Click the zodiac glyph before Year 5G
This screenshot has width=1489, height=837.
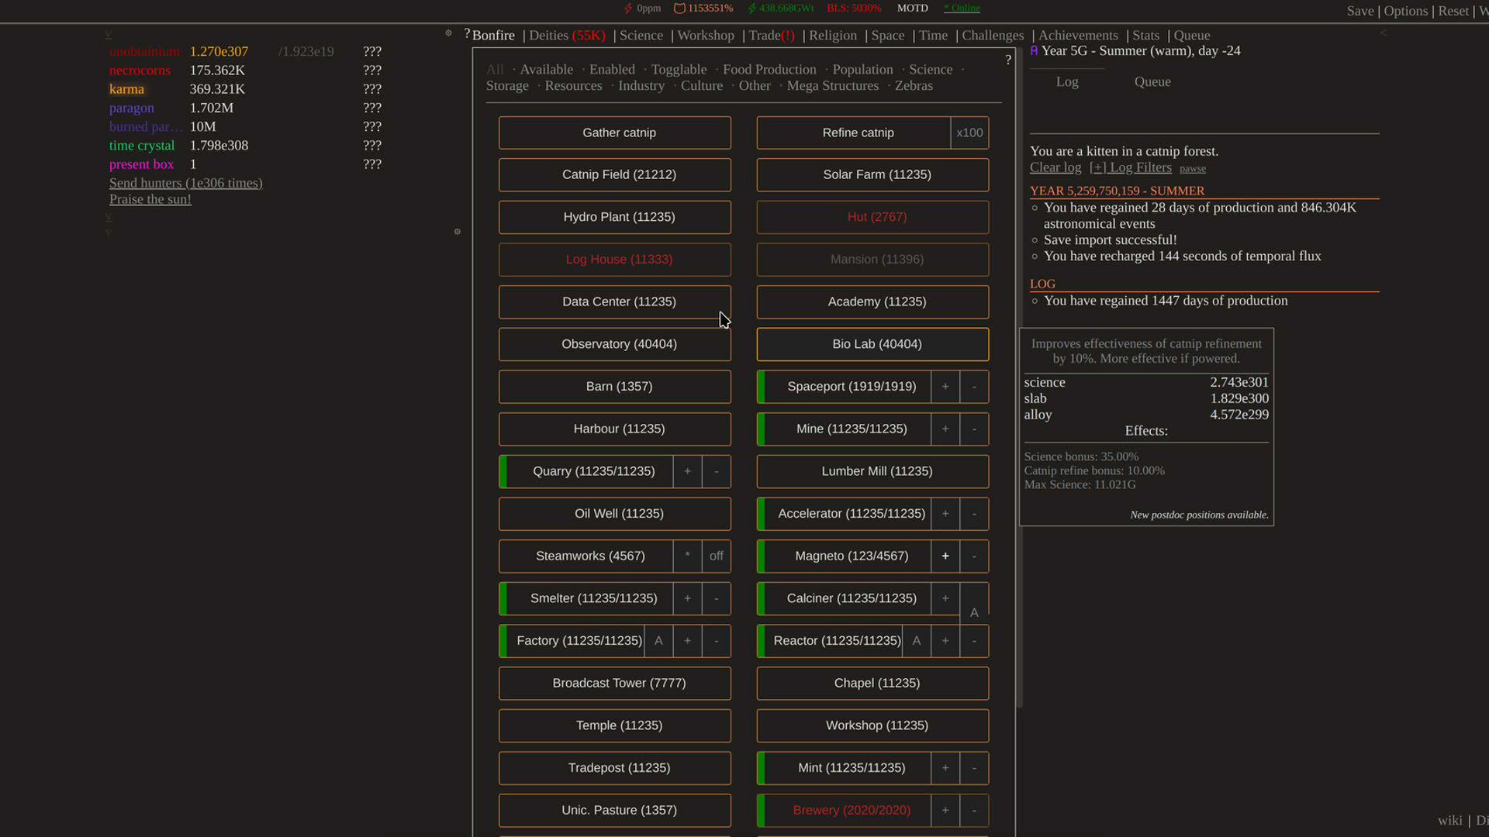(x=1034, y=50)
